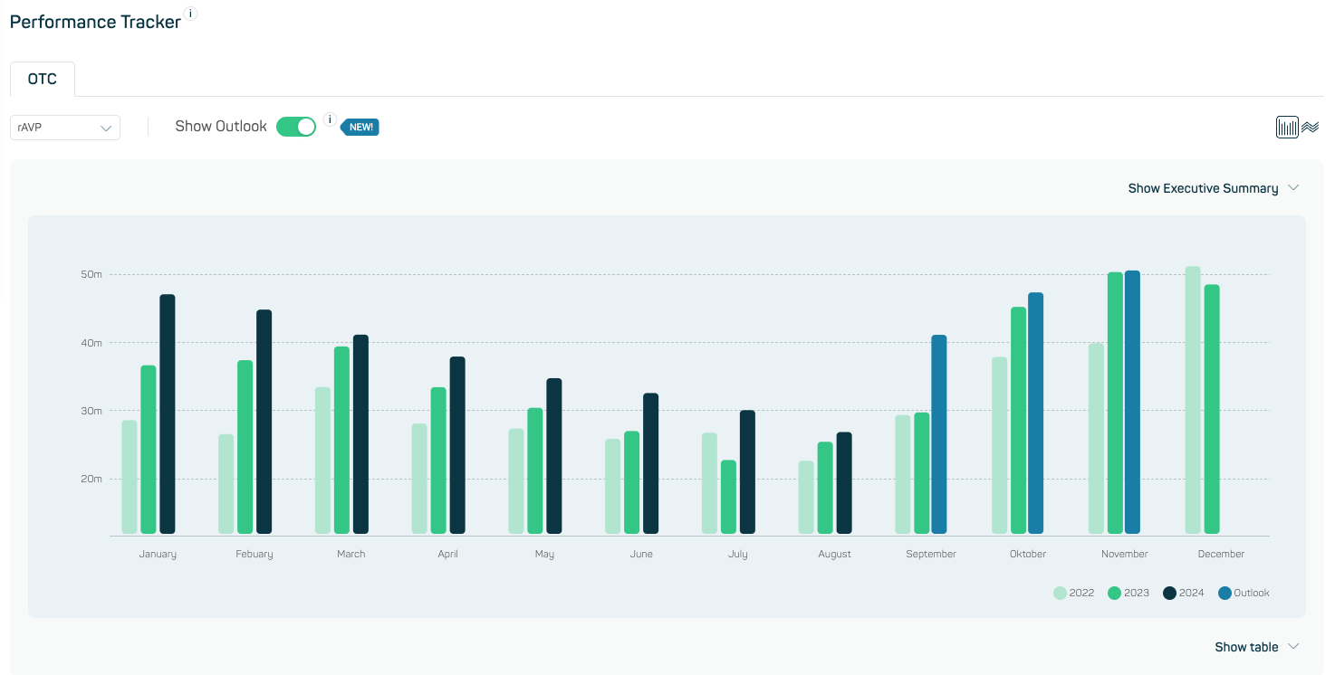1335x675 pixels.
Task: Click the June axis label
Action: click(x=641, y=554)
